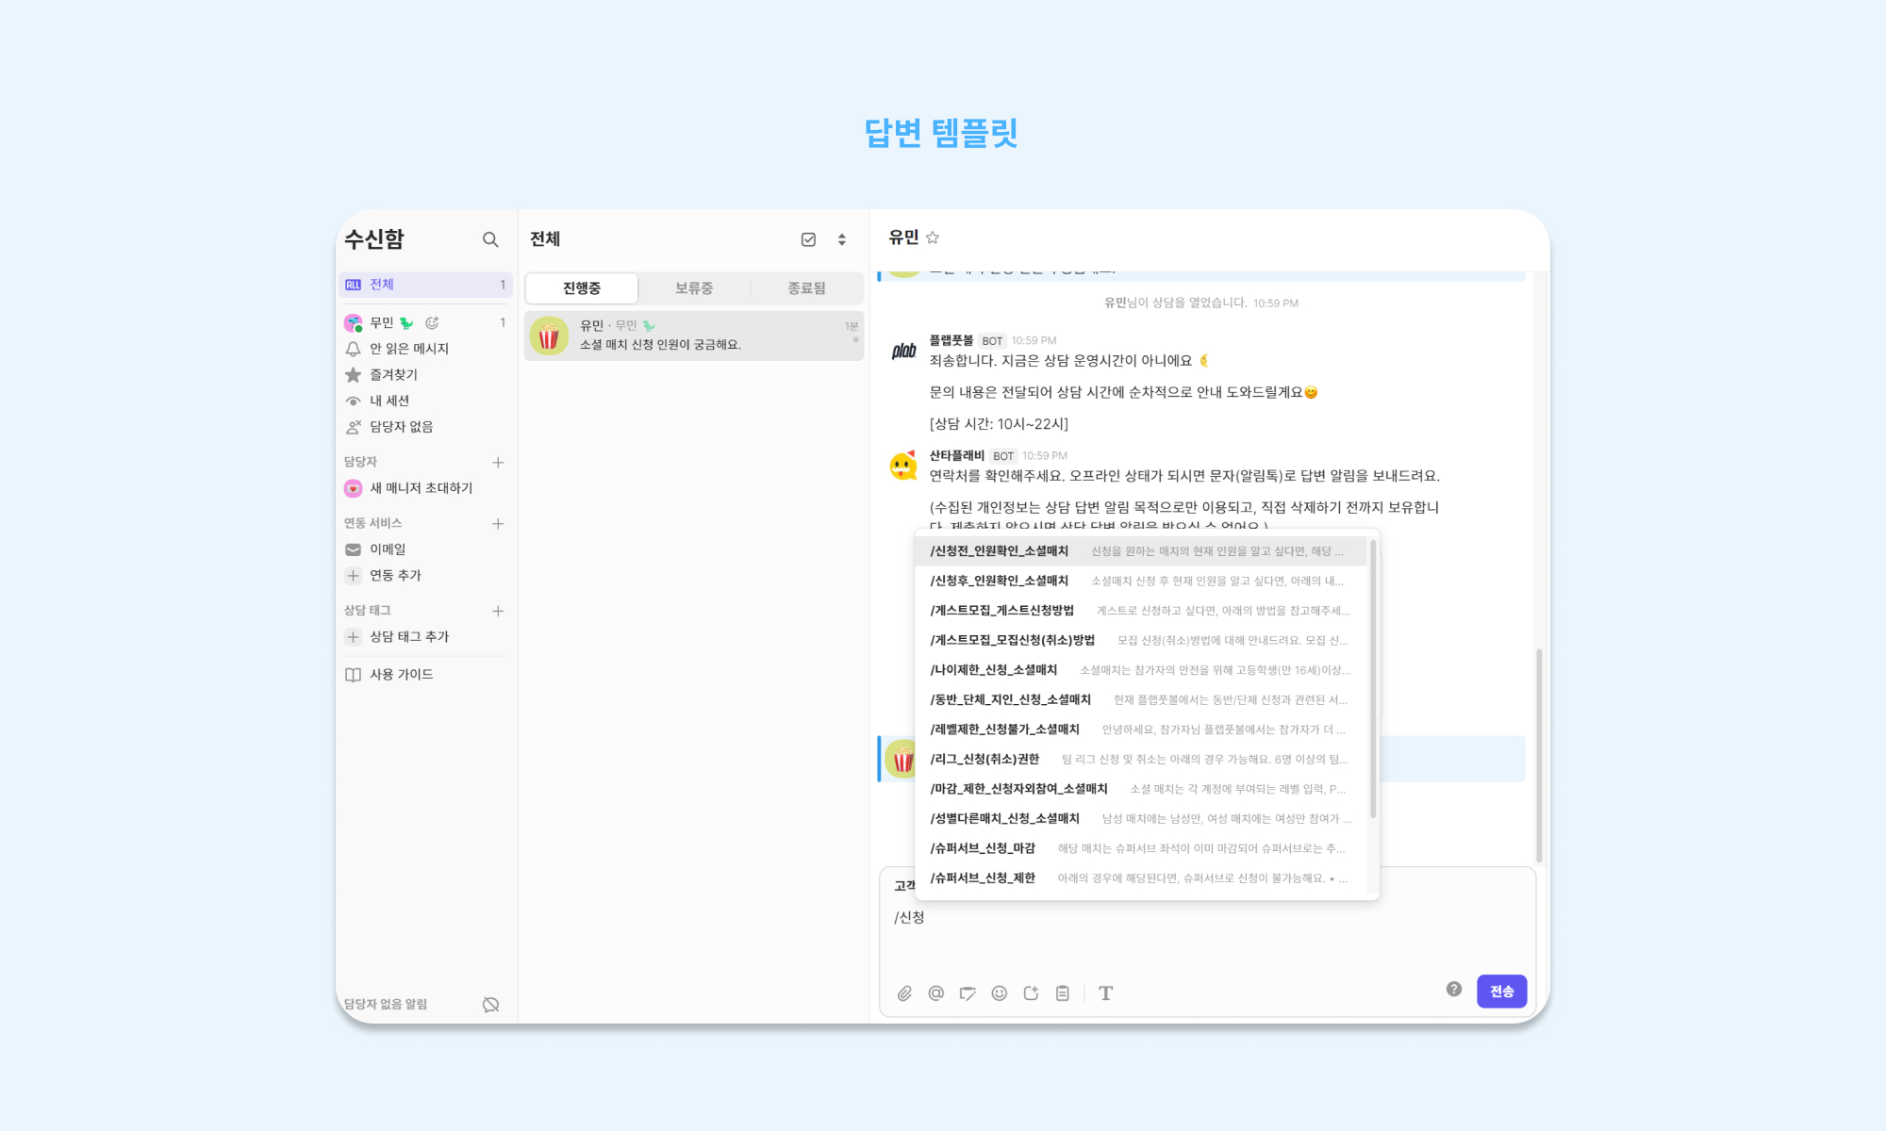Image resolution: width=1886 pixels, height=1131 pixels.
Task: Select template /나이제한_신청_소셜매치
Action: click(1141, 670)
